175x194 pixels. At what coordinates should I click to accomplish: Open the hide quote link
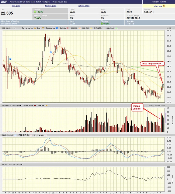pos(16,6)
